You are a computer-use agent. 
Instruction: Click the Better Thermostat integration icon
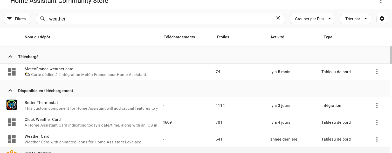pyautogui.click(x=12, y=105)
